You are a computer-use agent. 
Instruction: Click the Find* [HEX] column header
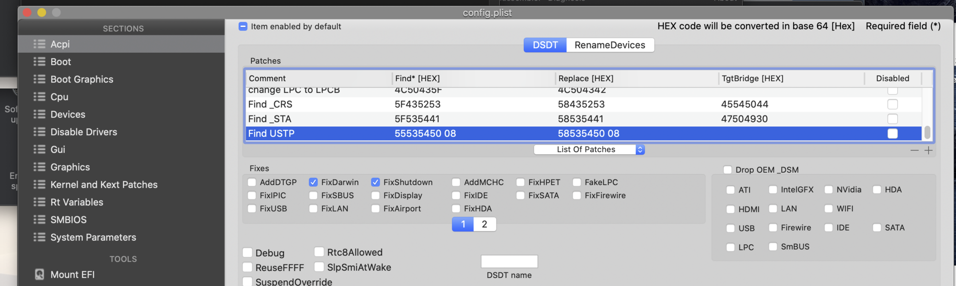pyautogui.click(x=474, y=79)
